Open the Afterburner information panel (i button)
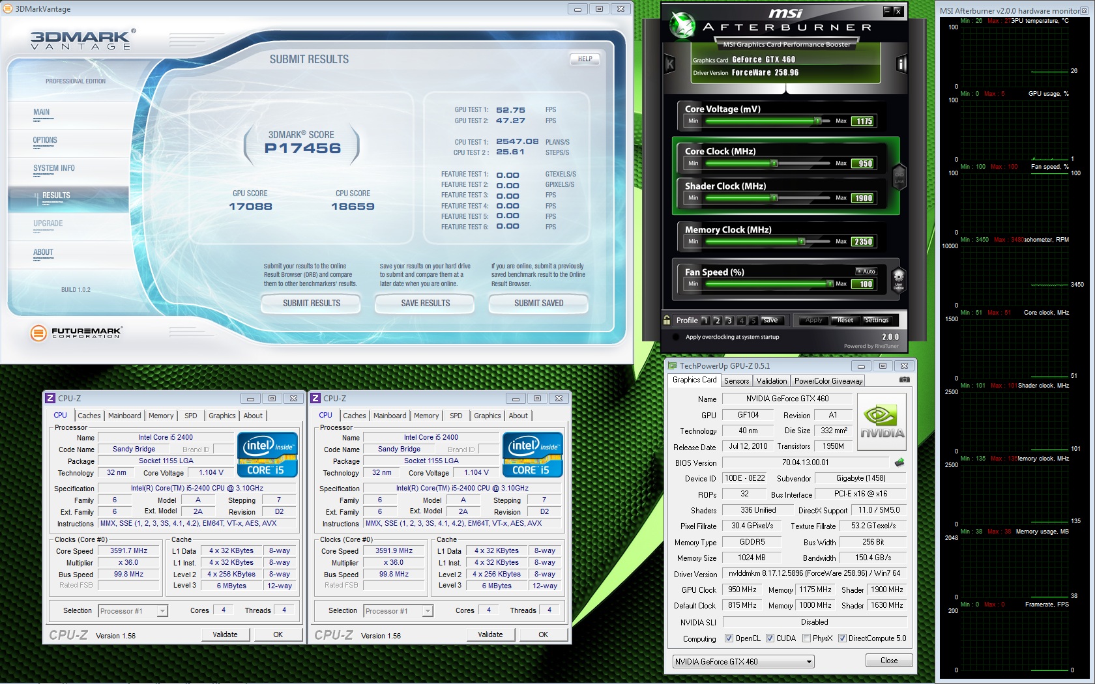The image size is (1095, 684). click(x=901, y=64)
